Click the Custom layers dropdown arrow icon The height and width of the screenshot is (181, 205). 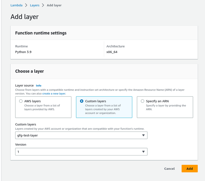point(143,135)
